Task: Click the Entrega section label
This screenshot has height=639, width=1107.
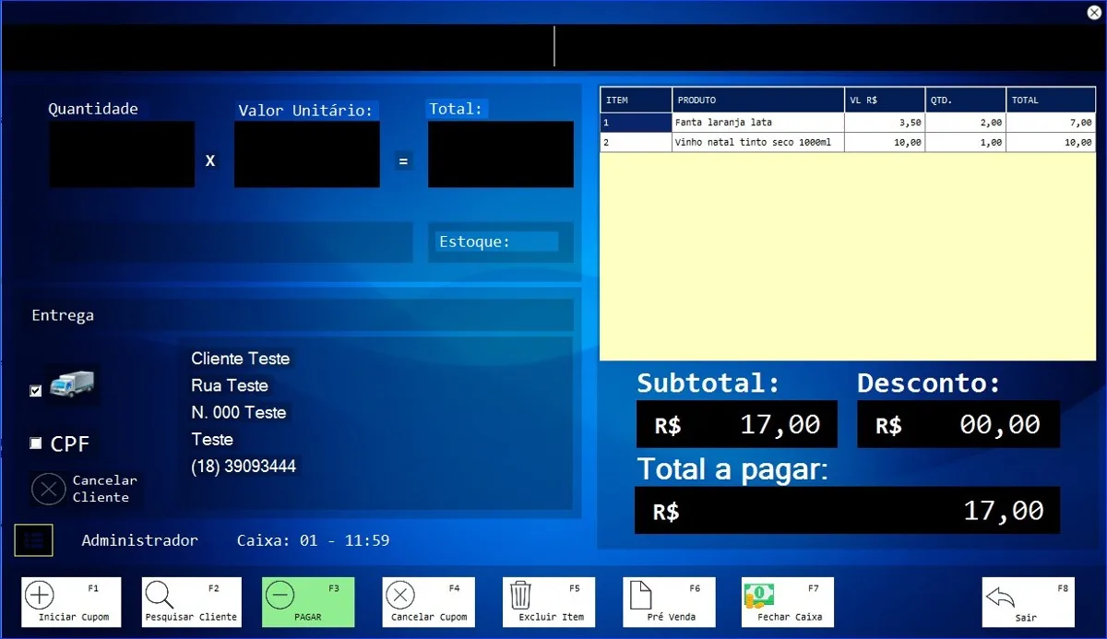Action: click(x=63, y=315)
